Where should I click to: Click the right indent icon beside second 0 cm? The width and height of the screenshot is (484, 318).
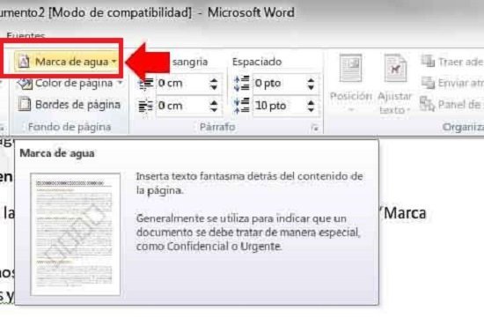coord(146,106)
